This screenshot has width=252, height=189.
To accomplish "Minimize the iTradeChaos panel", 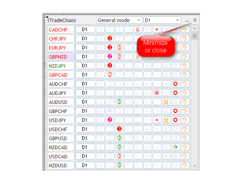I will [187, 21].
